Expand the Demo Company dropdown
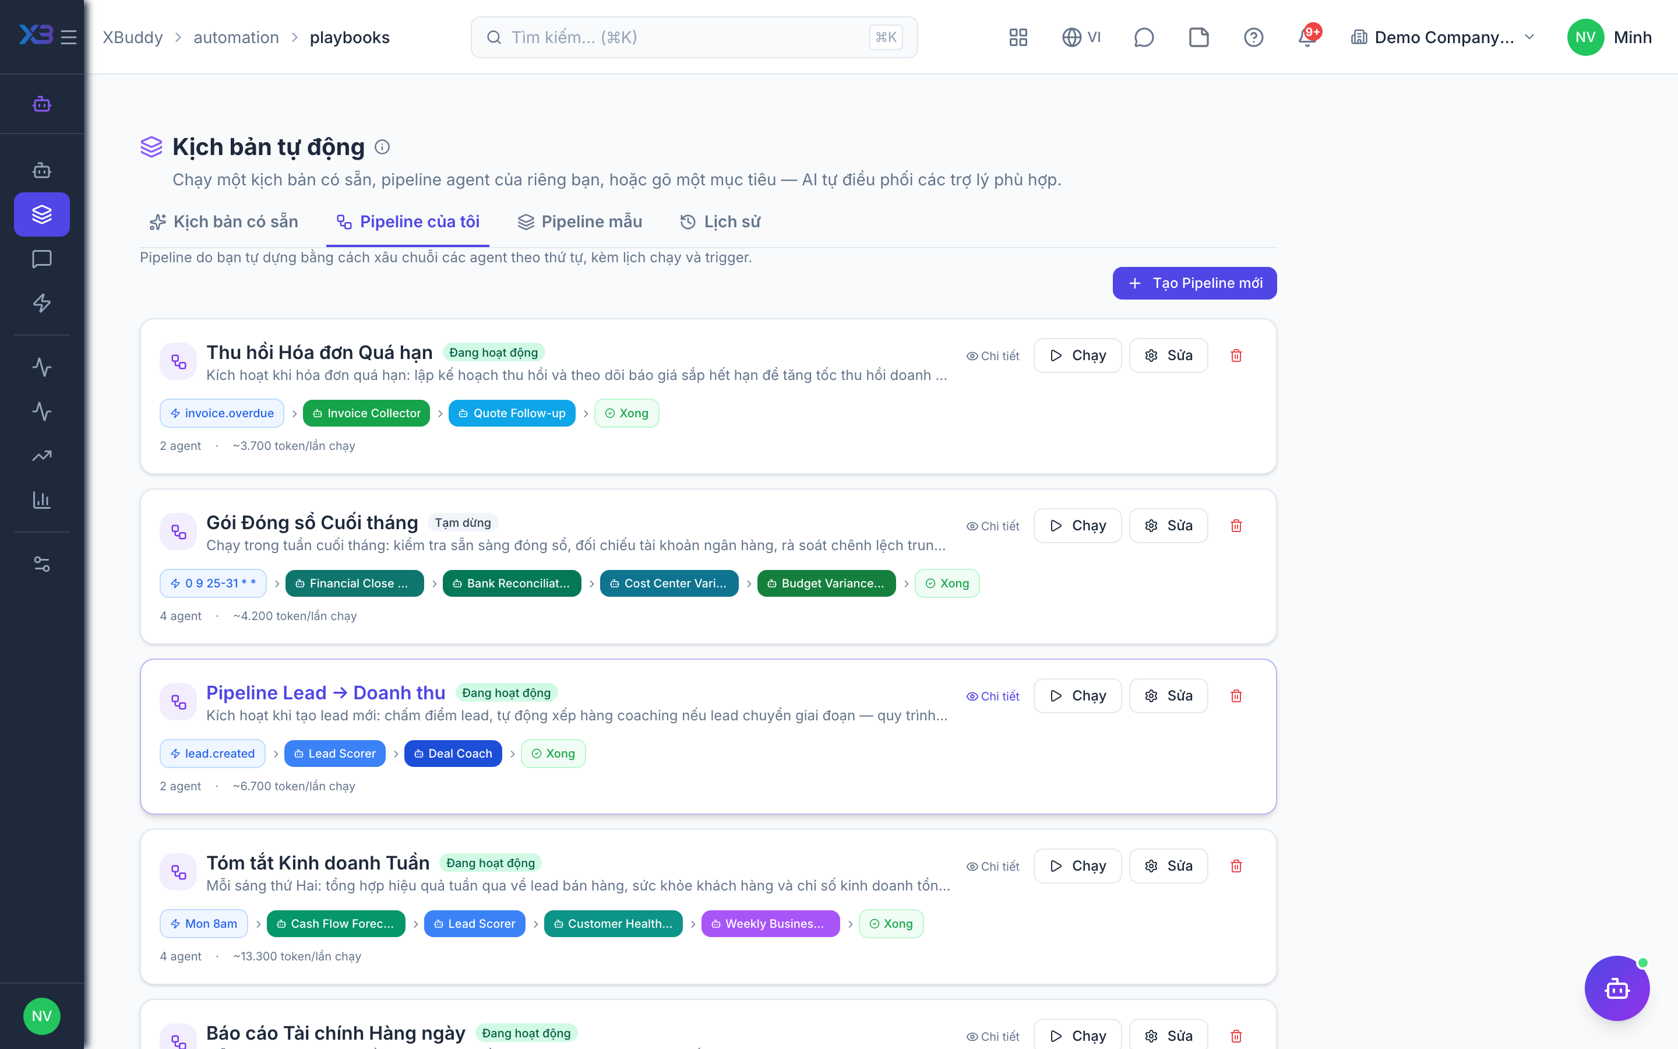 point(1442,37)
